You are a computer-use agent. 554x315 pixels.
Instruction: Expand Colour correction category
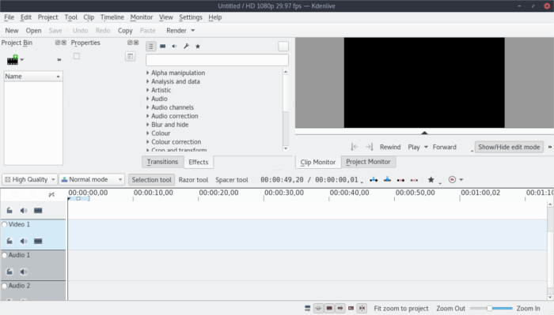tap(148, 141)
